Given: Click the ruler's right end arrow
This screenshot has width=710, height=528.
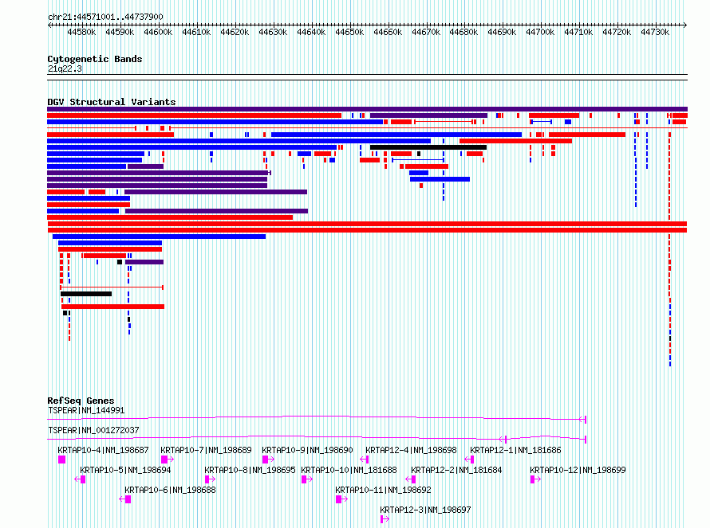Looking at the screenshot, I should click(x=685, y=25).
